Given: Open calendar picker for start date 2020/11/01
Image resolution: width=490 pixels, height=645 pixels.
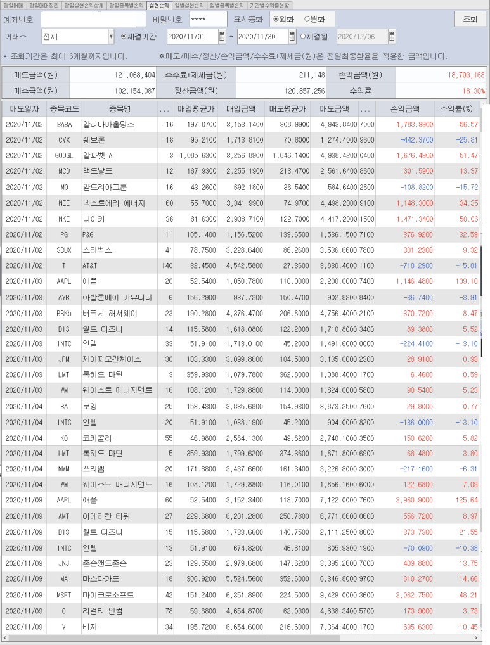Looking at the screenshot, I should pos(222,37).
